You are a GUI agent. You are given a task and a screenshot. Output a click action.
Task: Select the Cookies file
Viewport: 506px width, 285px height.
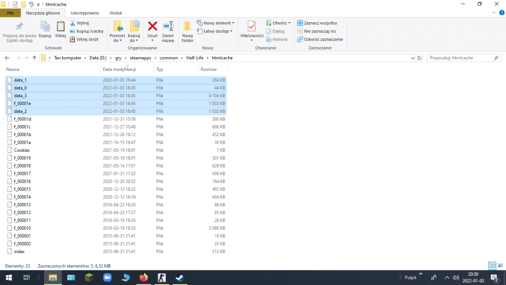tap(116, 150)
